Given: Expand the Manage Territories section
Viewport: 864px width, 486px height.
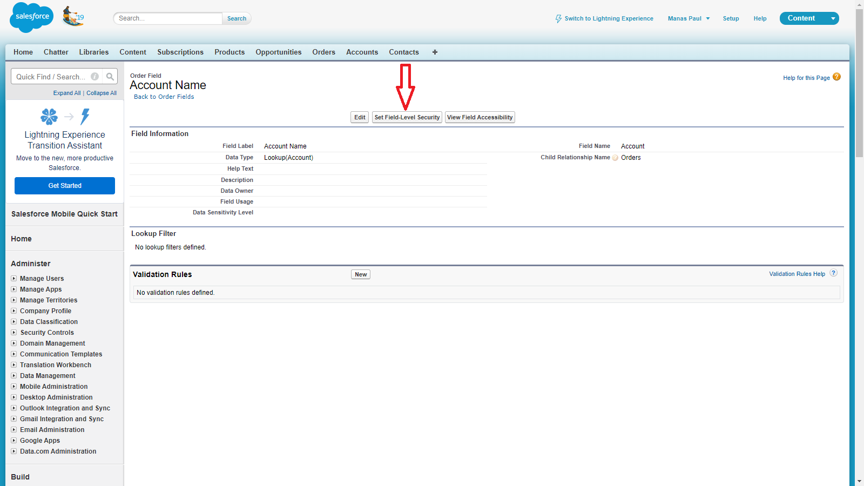Looking at the screenshot, I should pyautogui.click(x=13, y=300).
